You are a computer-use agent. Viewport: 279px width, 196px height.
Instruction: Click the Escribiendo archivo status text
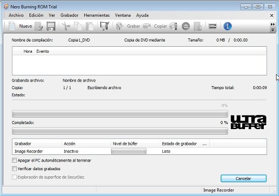104,88
